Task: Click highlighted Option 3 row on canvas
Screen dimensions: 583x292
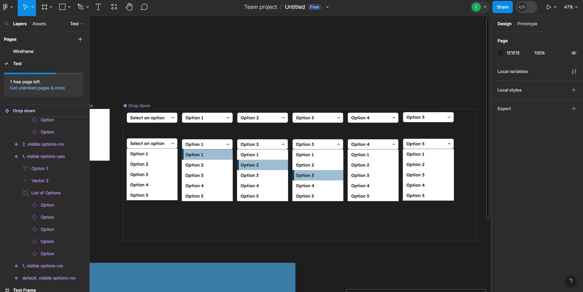Action: (318, 175)
